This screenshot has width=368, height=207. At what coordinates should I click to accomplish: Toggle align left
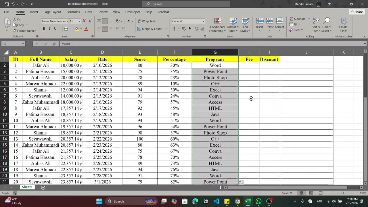[x=99, y=29]
